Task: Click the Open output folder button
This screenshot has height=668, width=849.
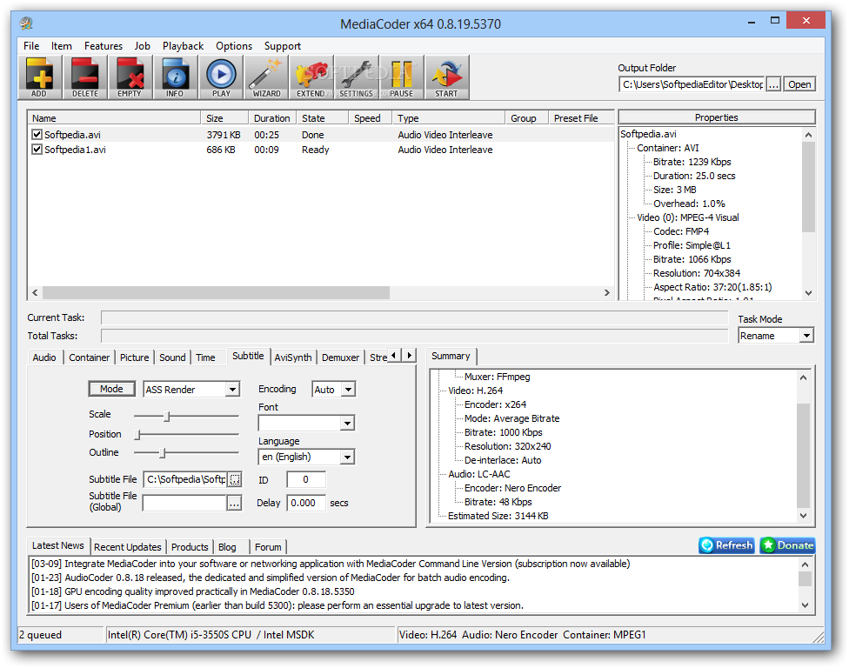Action: pos(799,84)
